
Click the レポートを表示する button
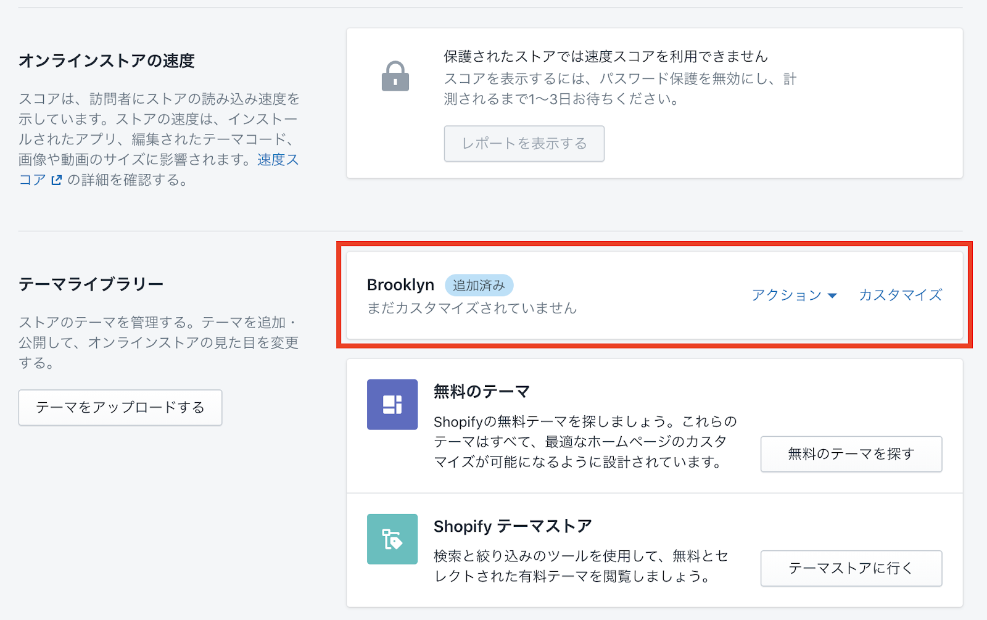coord(524,144)
